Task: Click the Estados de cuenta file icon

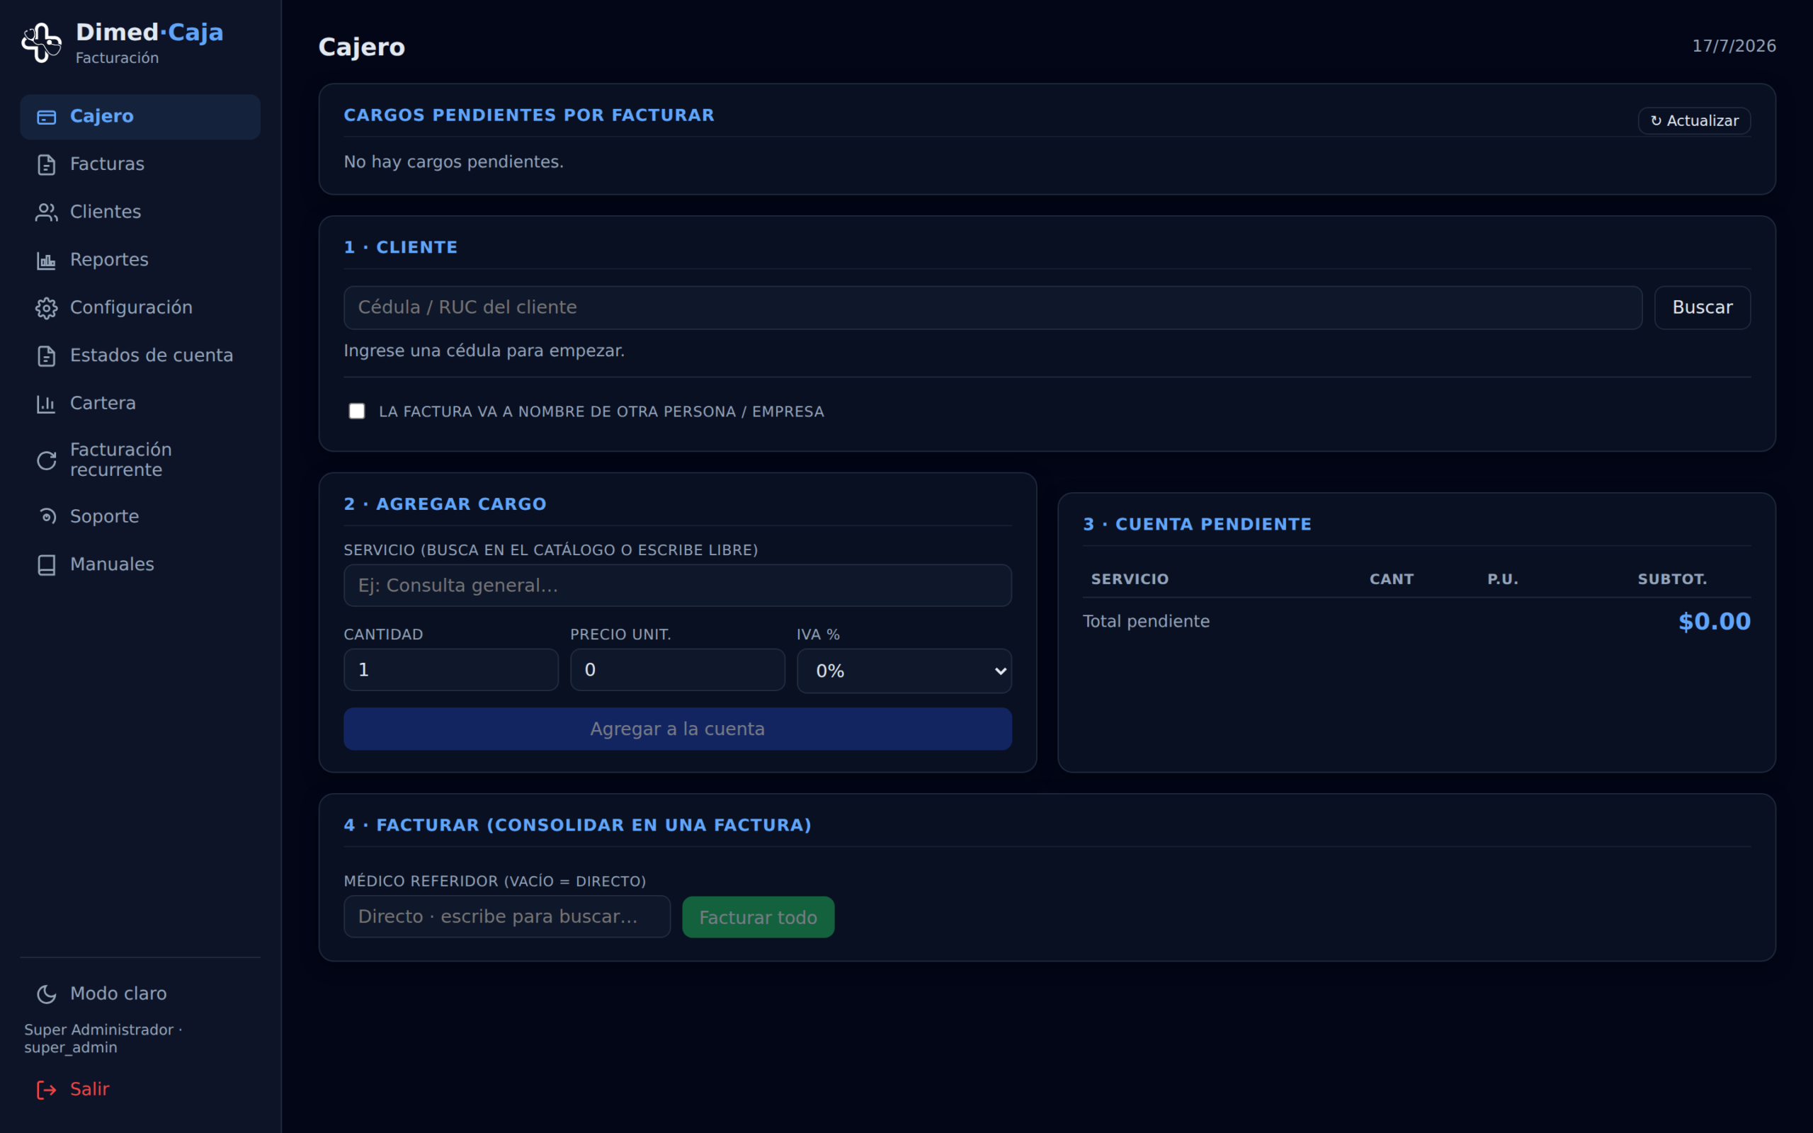Action: point(47,356)
